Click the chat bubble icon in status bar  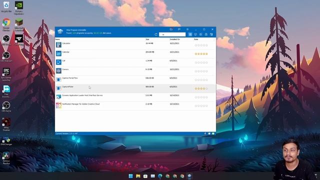pyautogui.click(x=213, y=133)
